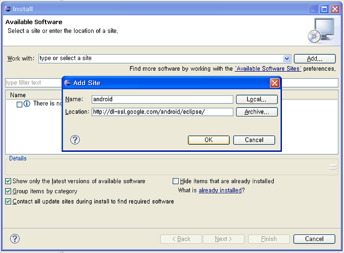Enable Hide items that are already installed
The image size is (344, 253).
[175, 181]
